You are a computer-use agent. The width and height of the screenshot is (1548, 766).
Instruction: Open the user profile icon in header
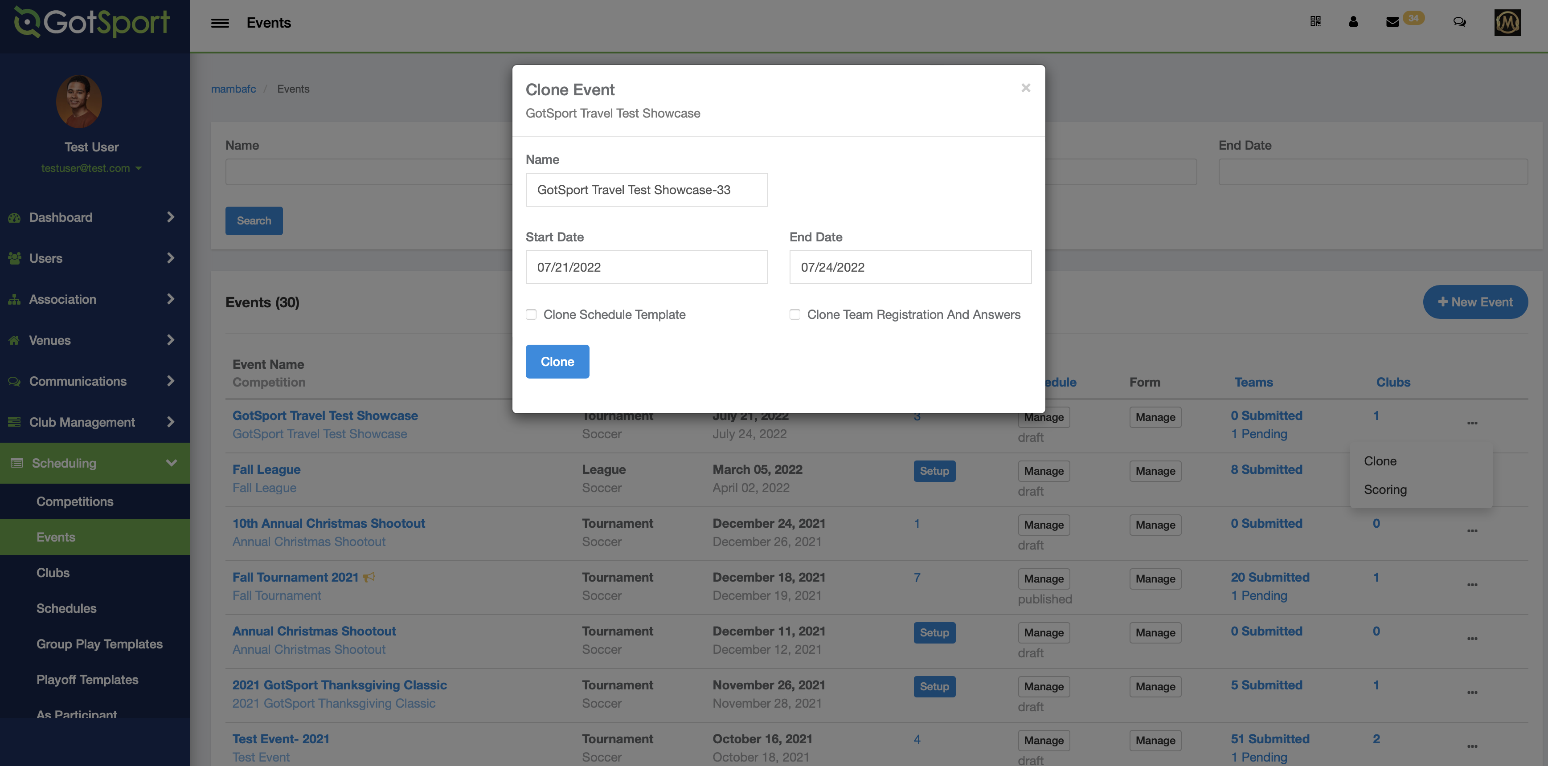[1353, 22]
